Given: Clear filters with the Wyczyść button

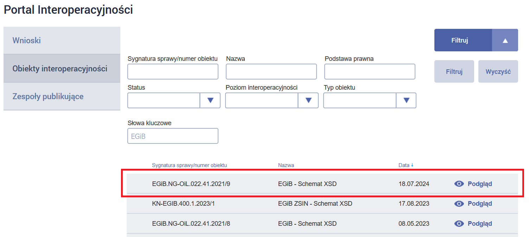Looking at the screenshot, I should click(498, 72).
